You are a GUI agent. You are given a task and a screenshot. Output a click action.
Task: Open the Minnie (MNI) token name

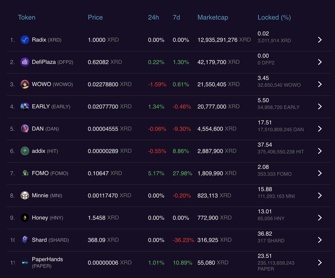pyautogui.click(x=47, y=195)
